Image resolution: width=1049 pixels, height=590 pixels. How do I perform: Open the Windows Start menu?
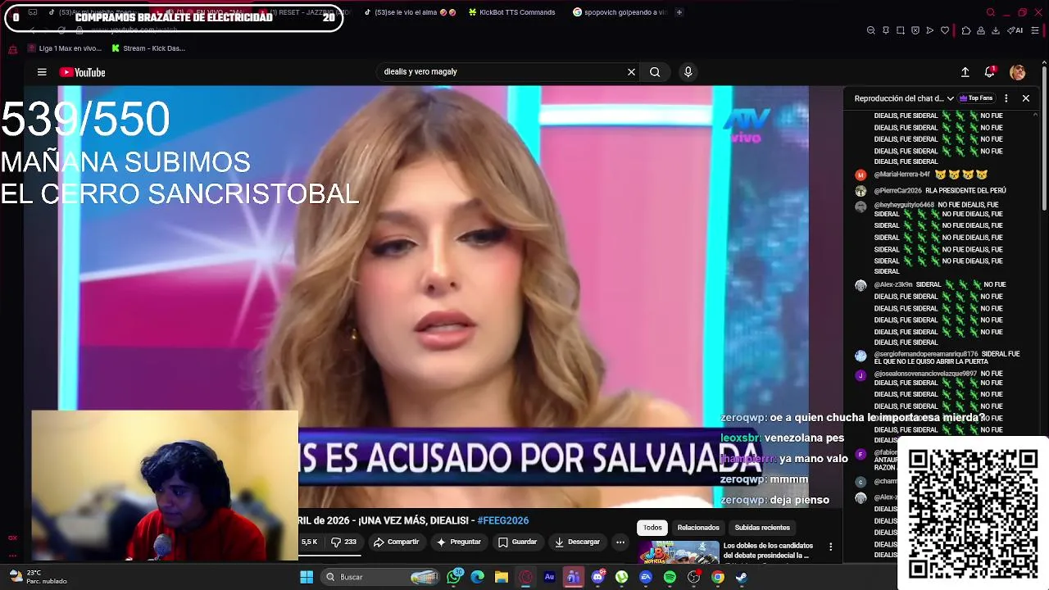[306, 577]
